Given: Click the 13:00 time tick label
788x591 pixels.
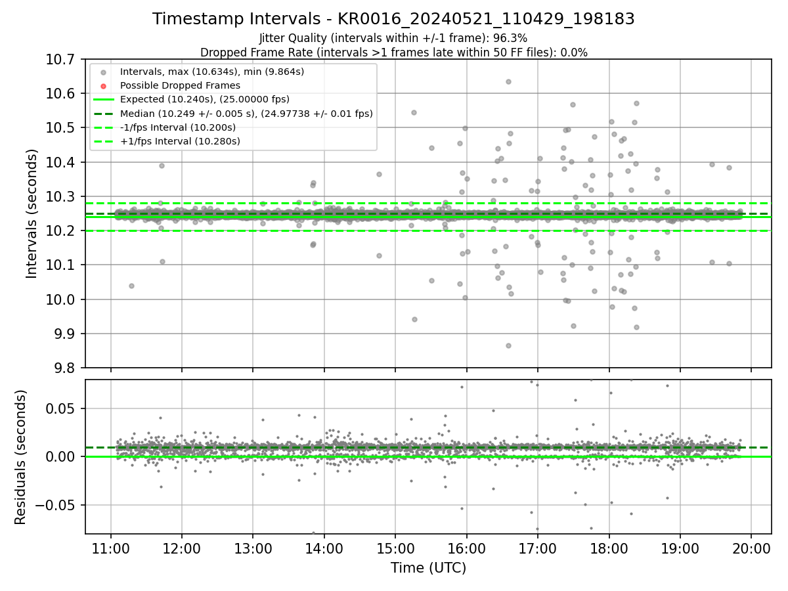Looking at the screenshot, I should pyautogui.click(x=253, y=548).
